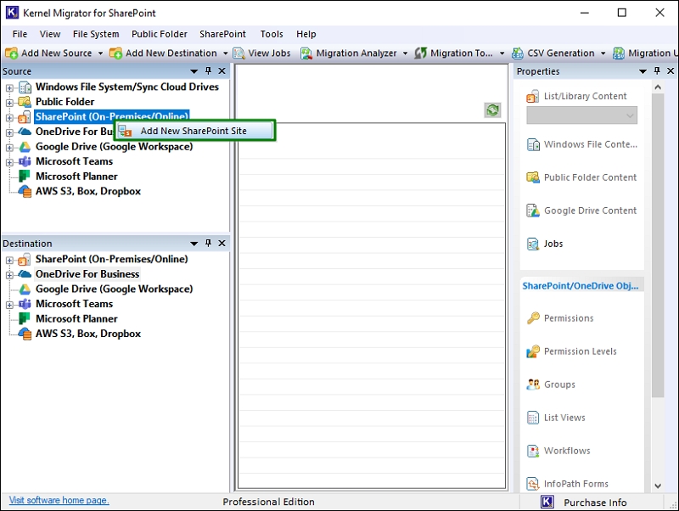
Task: Toggle the Destination panel auto-hide pin
Action: coord(209,244)
